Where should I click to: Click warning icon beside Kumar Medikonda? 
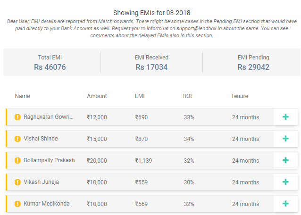17,204
